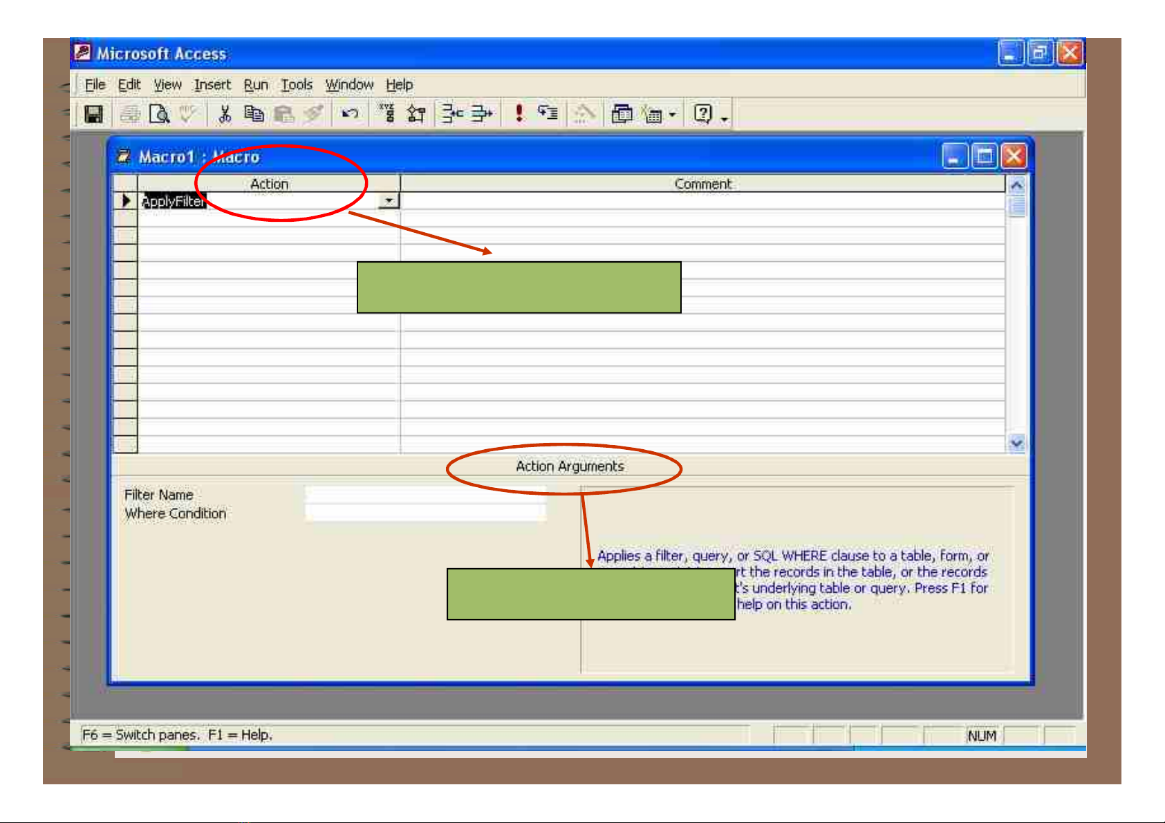
Task: Click the Delete Rows icon
Action: tap(482, 114)
